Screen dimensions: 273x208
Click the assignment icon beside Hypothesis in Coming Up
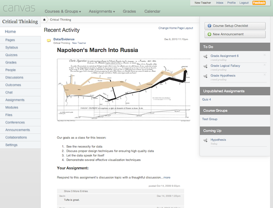pos(205,140)
